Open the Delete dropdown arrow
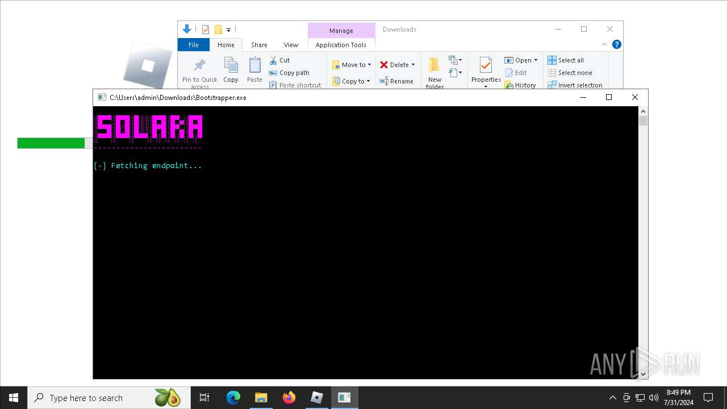The image size is (727, 409). click(413, 65)
